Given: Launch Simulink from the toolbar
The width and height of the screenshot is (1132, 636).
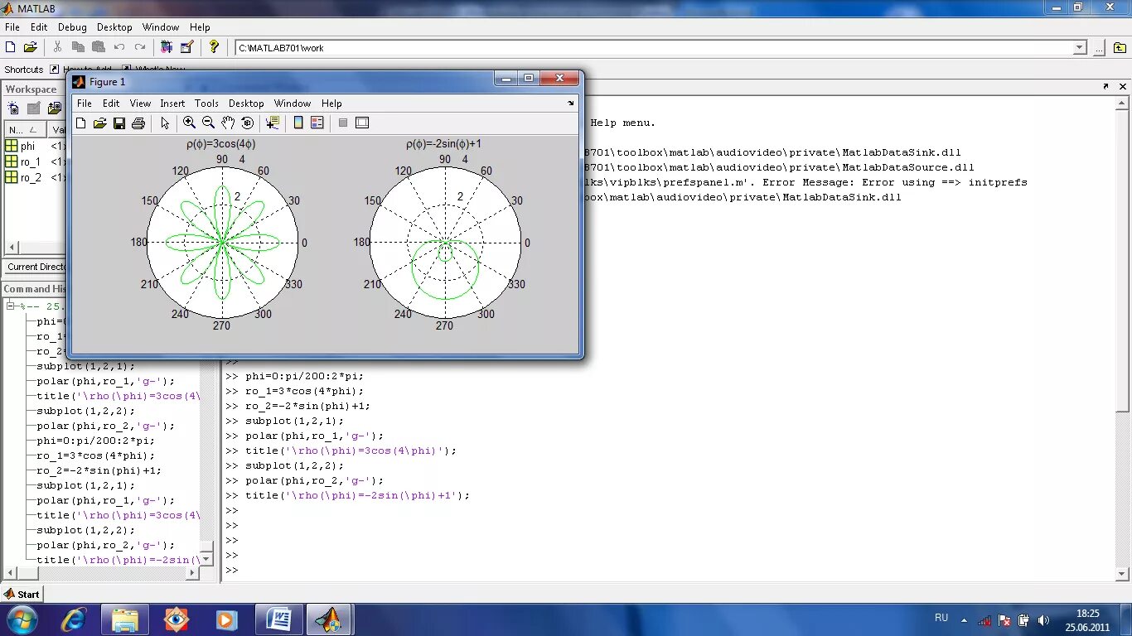Looking at the screenshot, I should pos(167,47).
